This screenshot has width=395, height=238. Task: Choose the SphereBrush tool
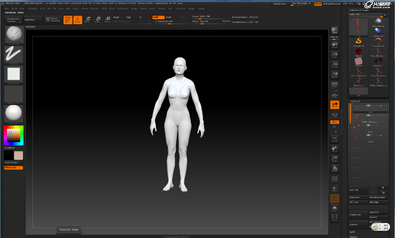pyautogui.click(x=378, y=23)
